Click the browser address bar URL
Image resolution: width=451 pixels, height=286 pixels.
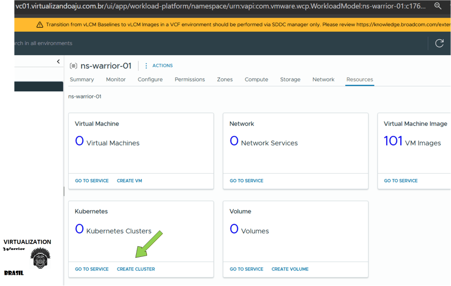pos(220,6)
